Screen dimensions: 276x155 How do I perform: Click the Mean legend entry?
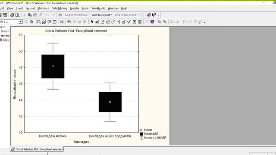point(146,130)
